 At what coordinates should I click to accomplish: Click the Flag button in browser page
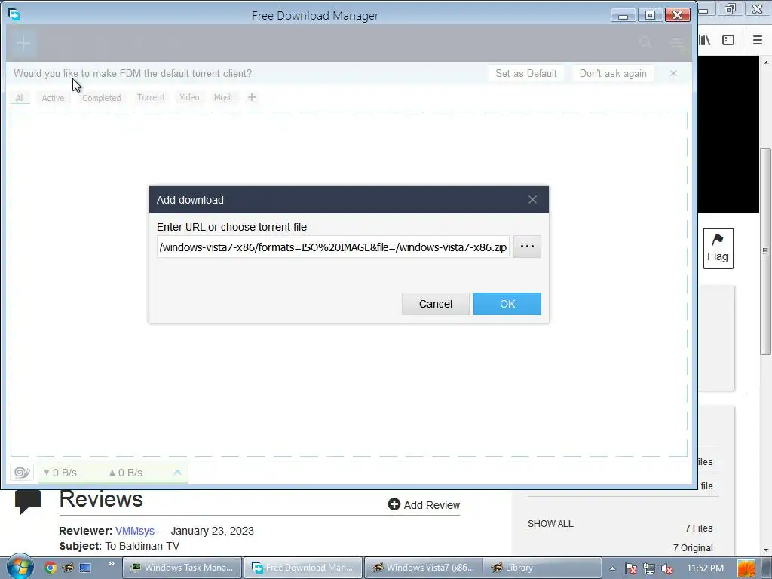[718, 248]
